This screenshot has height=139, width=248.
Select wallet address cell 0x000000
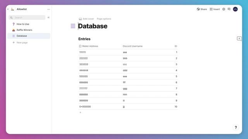[85, 107]
